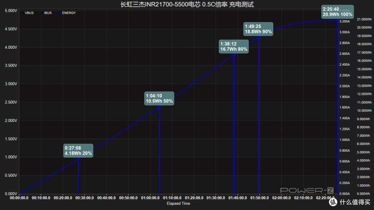Screen dimensions: 374x210
Task: Click the 10.000Wh energy axis label
Action: pos(364,111)
